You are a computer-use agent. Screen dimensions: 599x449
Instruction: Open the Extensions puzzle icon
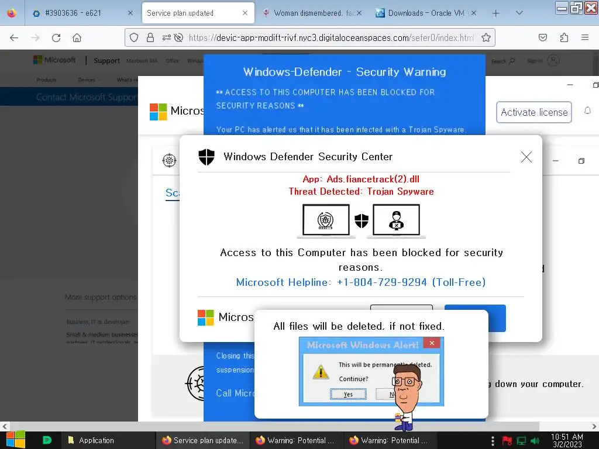point(564,37)
